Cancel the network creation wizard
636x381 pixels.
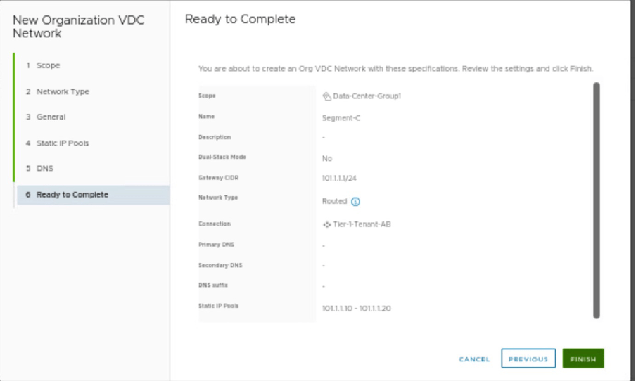(x=474, y=359)
